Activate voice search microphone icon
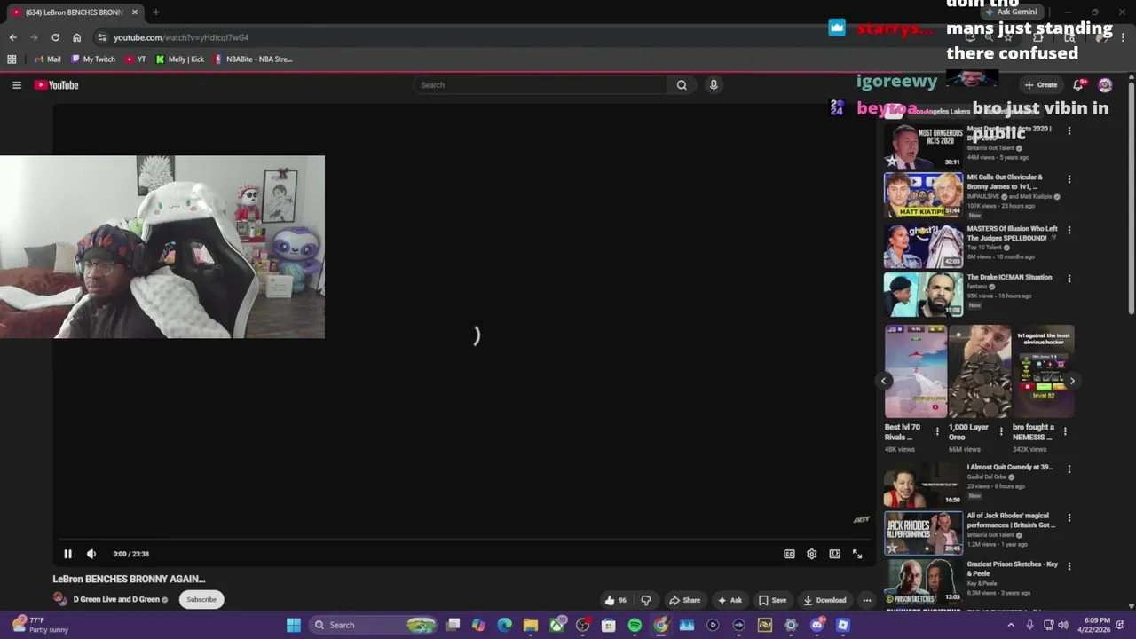This screenshot has height=639, width=1136. [714, 85]
